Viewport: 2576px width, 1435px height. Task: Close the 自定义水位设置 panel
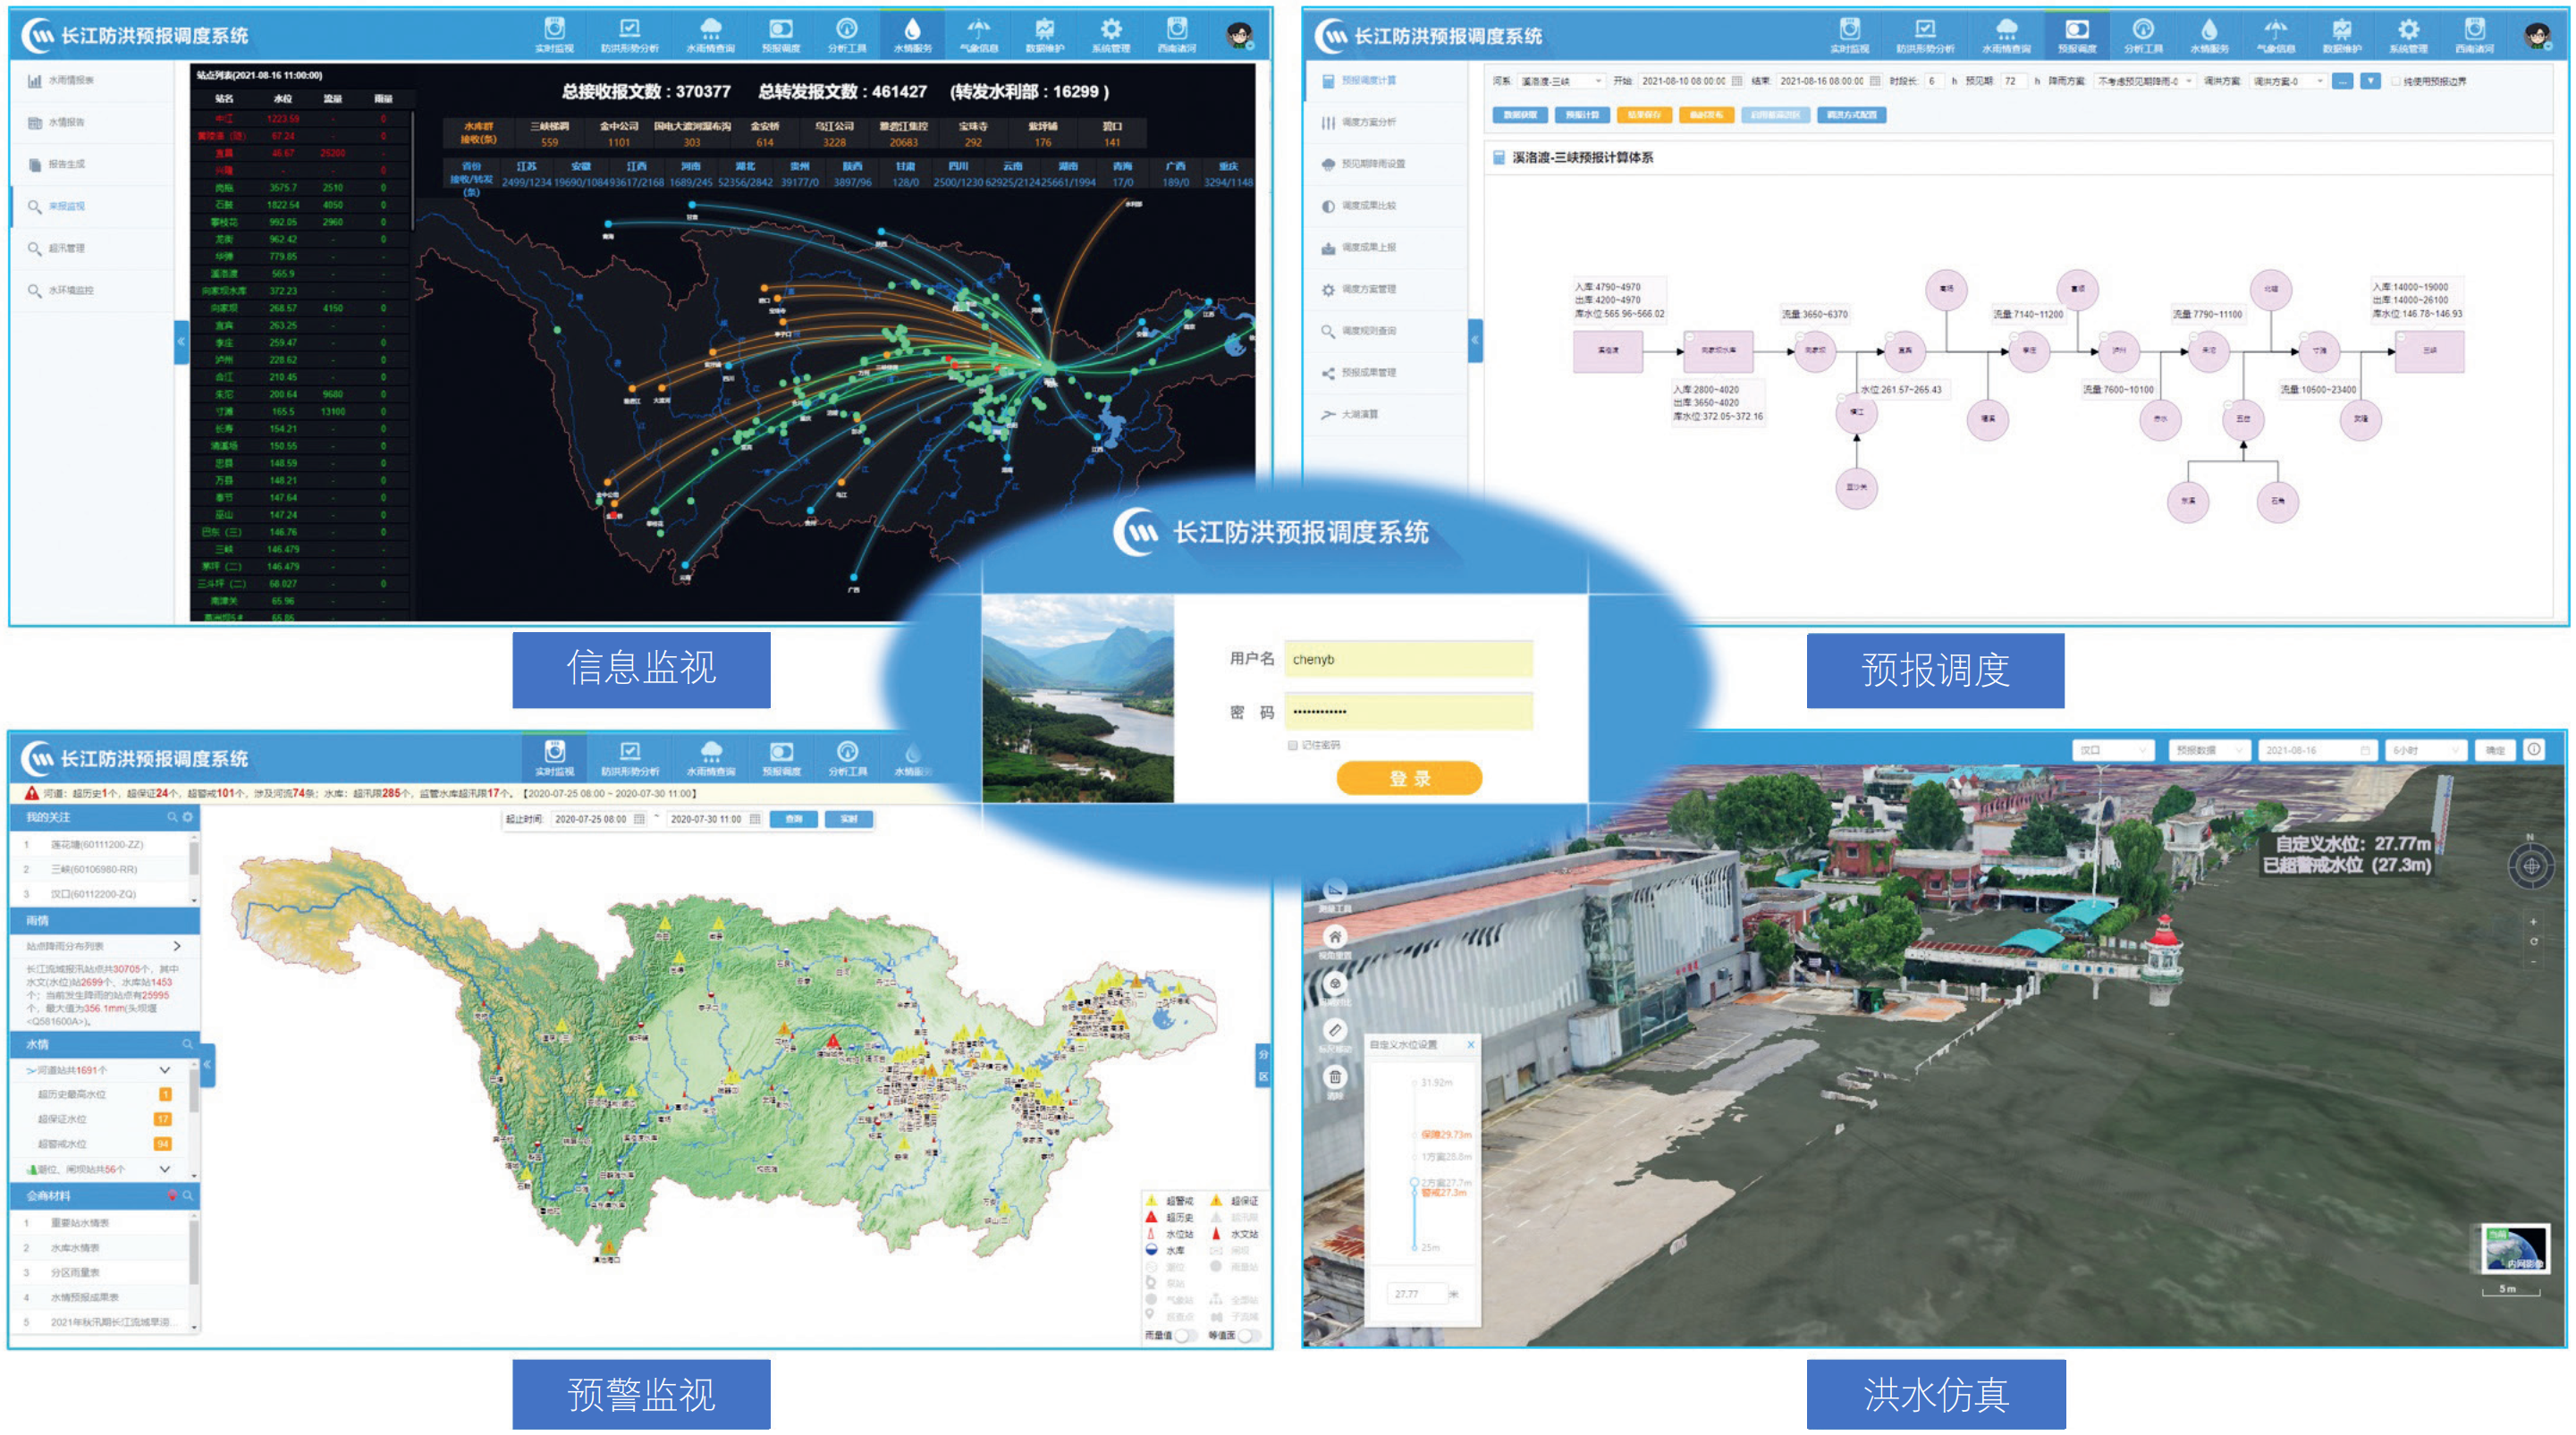pos(1470,1045)
